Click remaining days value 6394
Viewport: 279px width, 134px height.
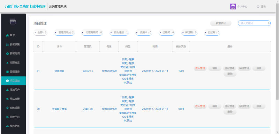pyautogui.click(x=181, y=109)
